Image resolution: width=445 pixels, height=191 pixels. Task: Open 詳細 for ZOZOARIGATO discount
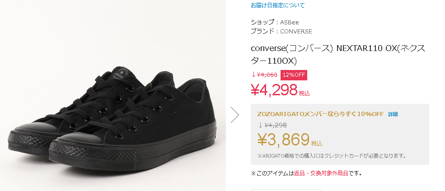pyautogui.click(x=393, y=114)
